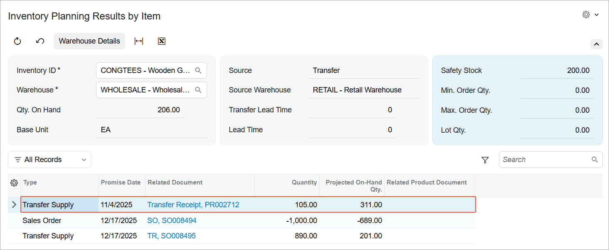Click the grid Search input field
The height and width of the screenshot is (250, 609).
click(x=545, y=160)
